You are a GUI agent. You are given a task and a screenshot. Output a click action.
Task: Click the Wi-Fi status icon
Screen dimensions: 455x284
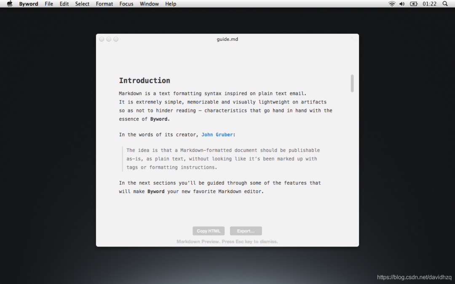[392, 4]
